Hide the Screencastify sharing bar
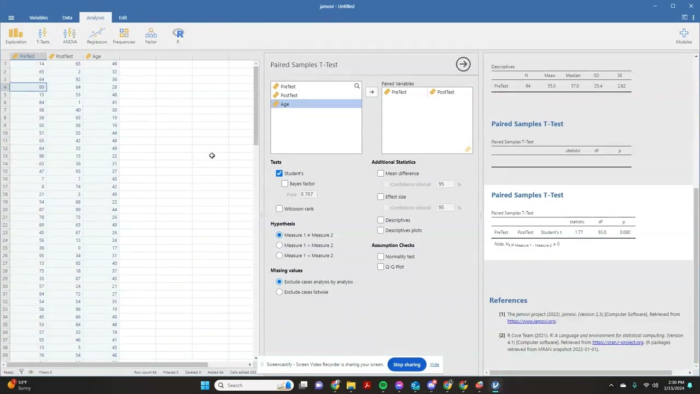Viewport: 700px width, 394px height. 434,364
